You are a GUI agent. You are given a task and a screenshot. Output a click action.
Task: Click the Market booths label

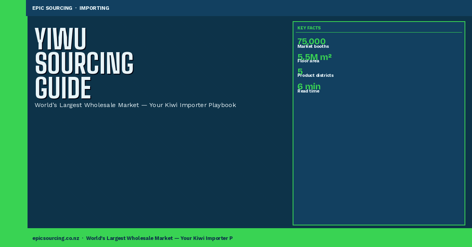point(313,46)
